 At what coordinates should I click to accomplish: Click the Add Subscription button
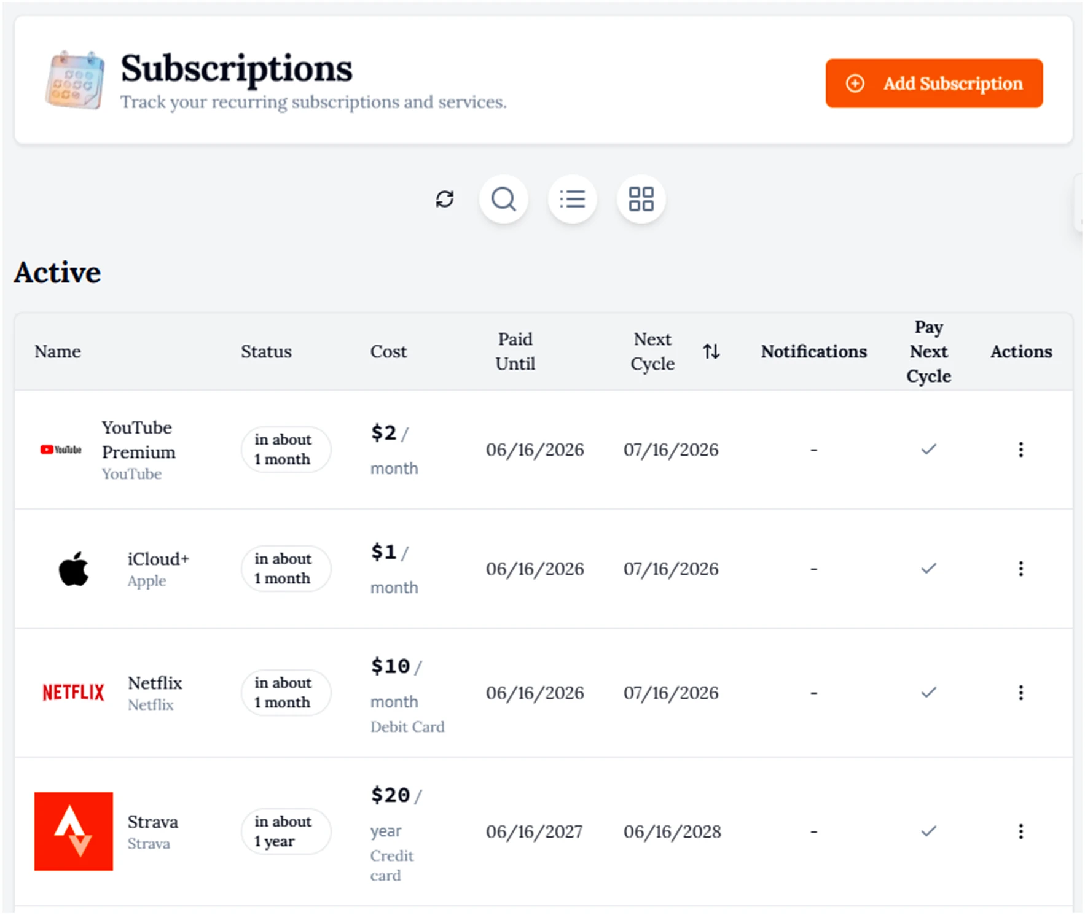point(934,84)
